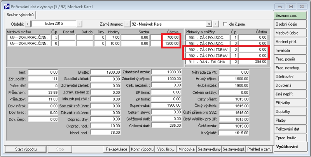Click the DAŇ - ZÁLOHA amount 285.00
The height and width of the screenshot is (157, 311).
click(x=253, y=62)
